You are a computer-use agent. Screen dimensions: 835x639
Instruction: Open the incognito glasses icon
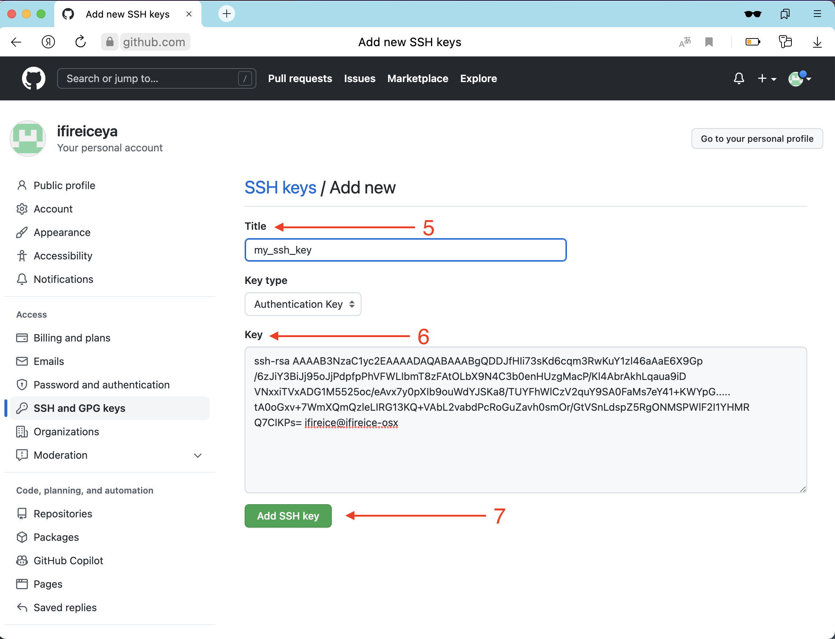753,14
